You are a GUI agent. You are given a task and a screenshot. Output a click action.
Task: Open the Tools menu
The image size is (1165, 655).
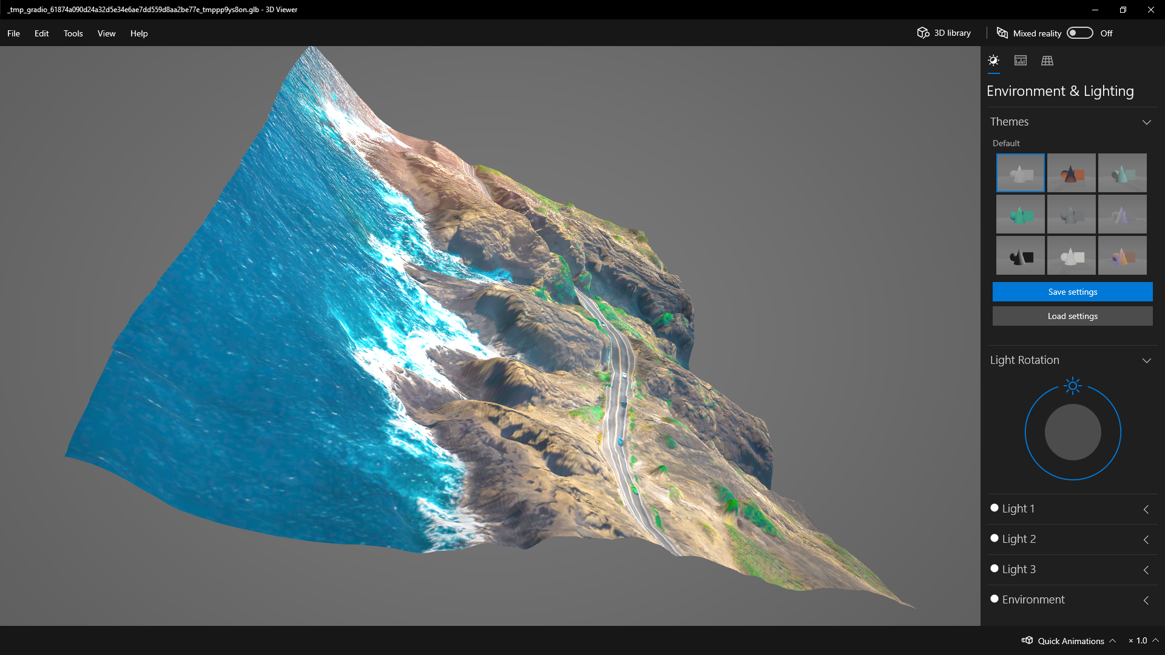click(x=73, y=33)
